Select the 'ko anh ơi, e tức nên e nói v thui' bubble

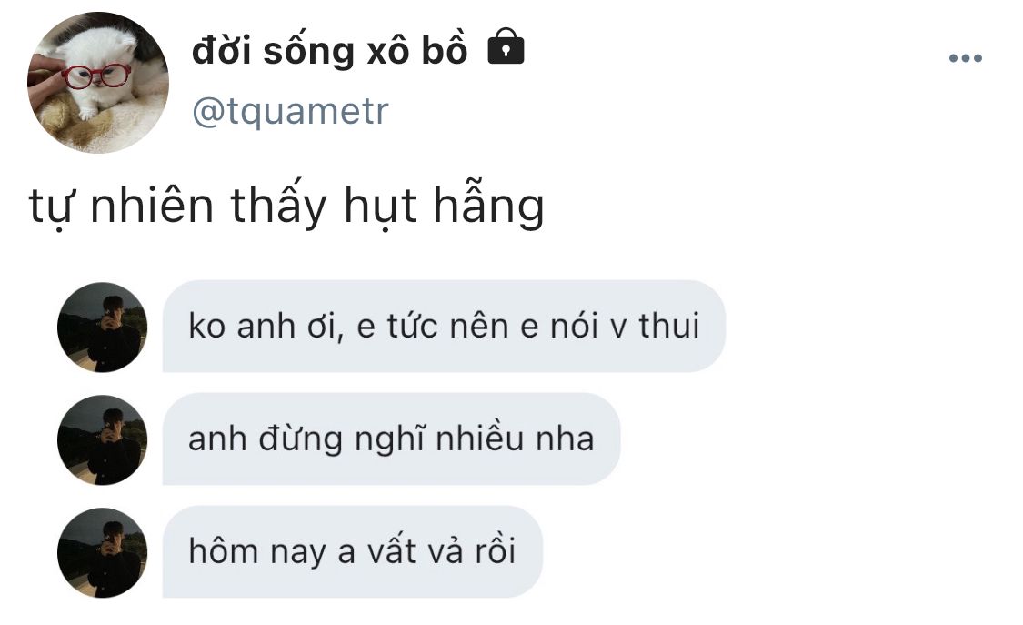click(x=444, y=327)
